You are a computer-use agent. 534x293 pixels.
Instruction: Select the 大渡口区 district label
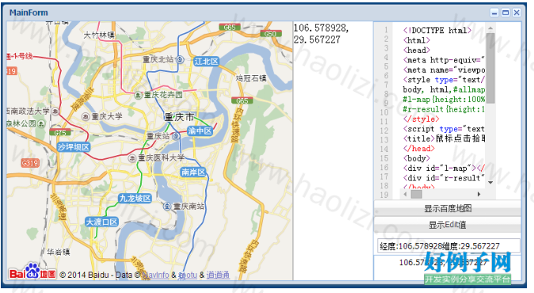pyautogui.click(x=101, y=223)
